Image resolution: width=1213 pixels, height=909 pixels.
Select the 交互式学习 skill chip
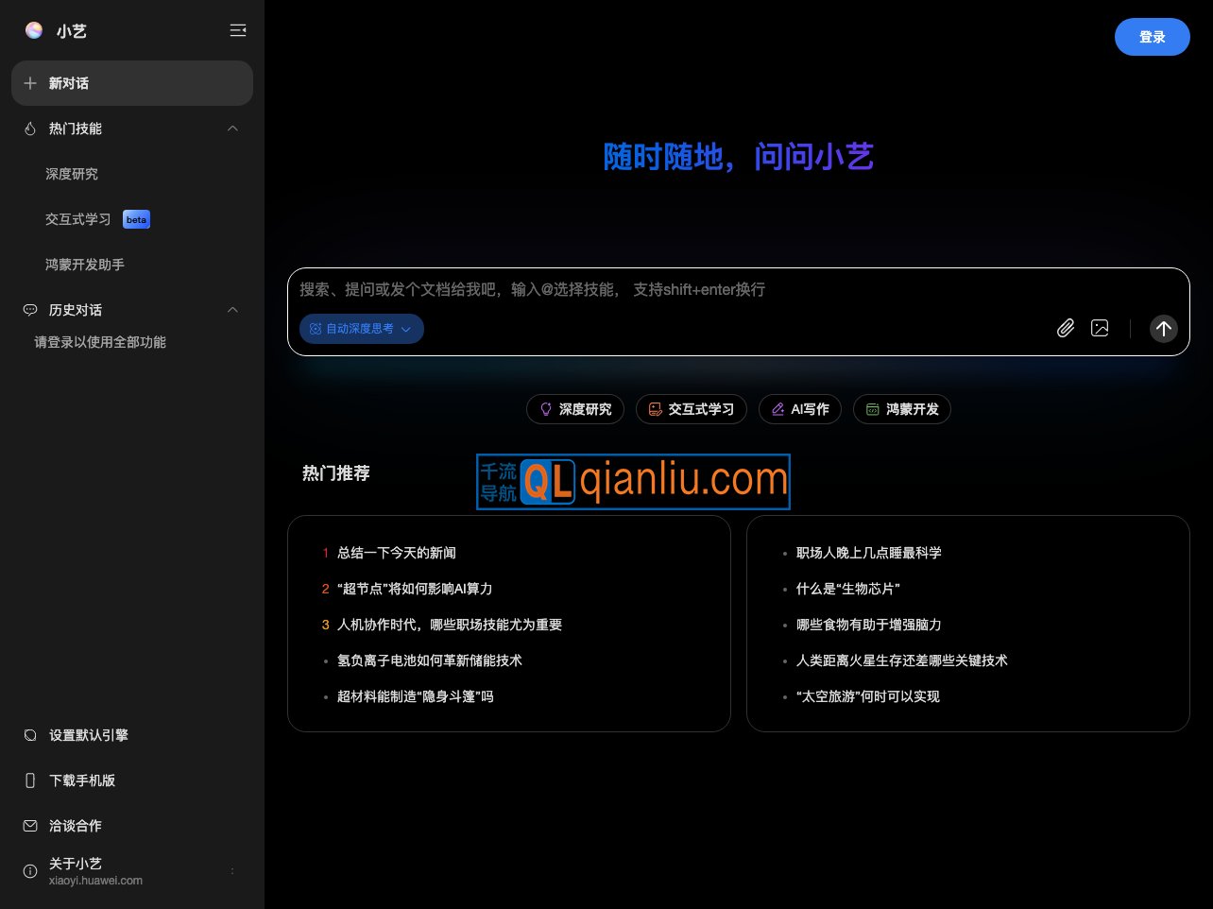(692, 409)
